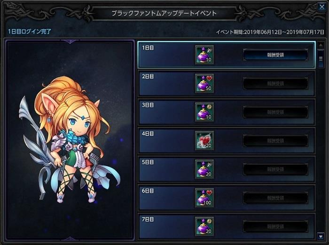Click the 6日目 報酬受領 button
Image resolution: width=329 pixels, height=245 pixels.
click(x=275, y=198)
